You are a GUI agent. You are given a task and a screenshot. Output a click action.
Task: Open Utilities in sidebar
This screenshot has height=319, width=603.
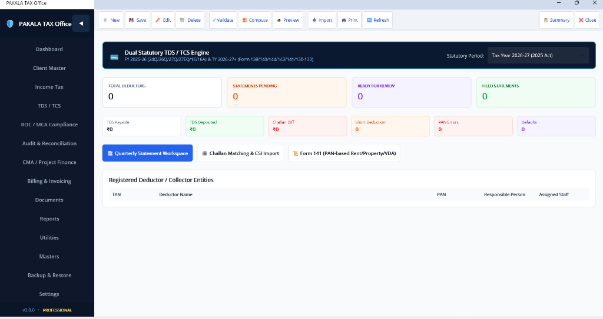[x=49, y=237]
